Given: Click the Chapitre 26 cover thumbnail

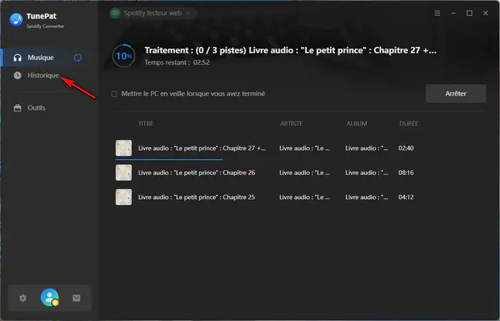Looking at the screenshot, I should point(124,173).
